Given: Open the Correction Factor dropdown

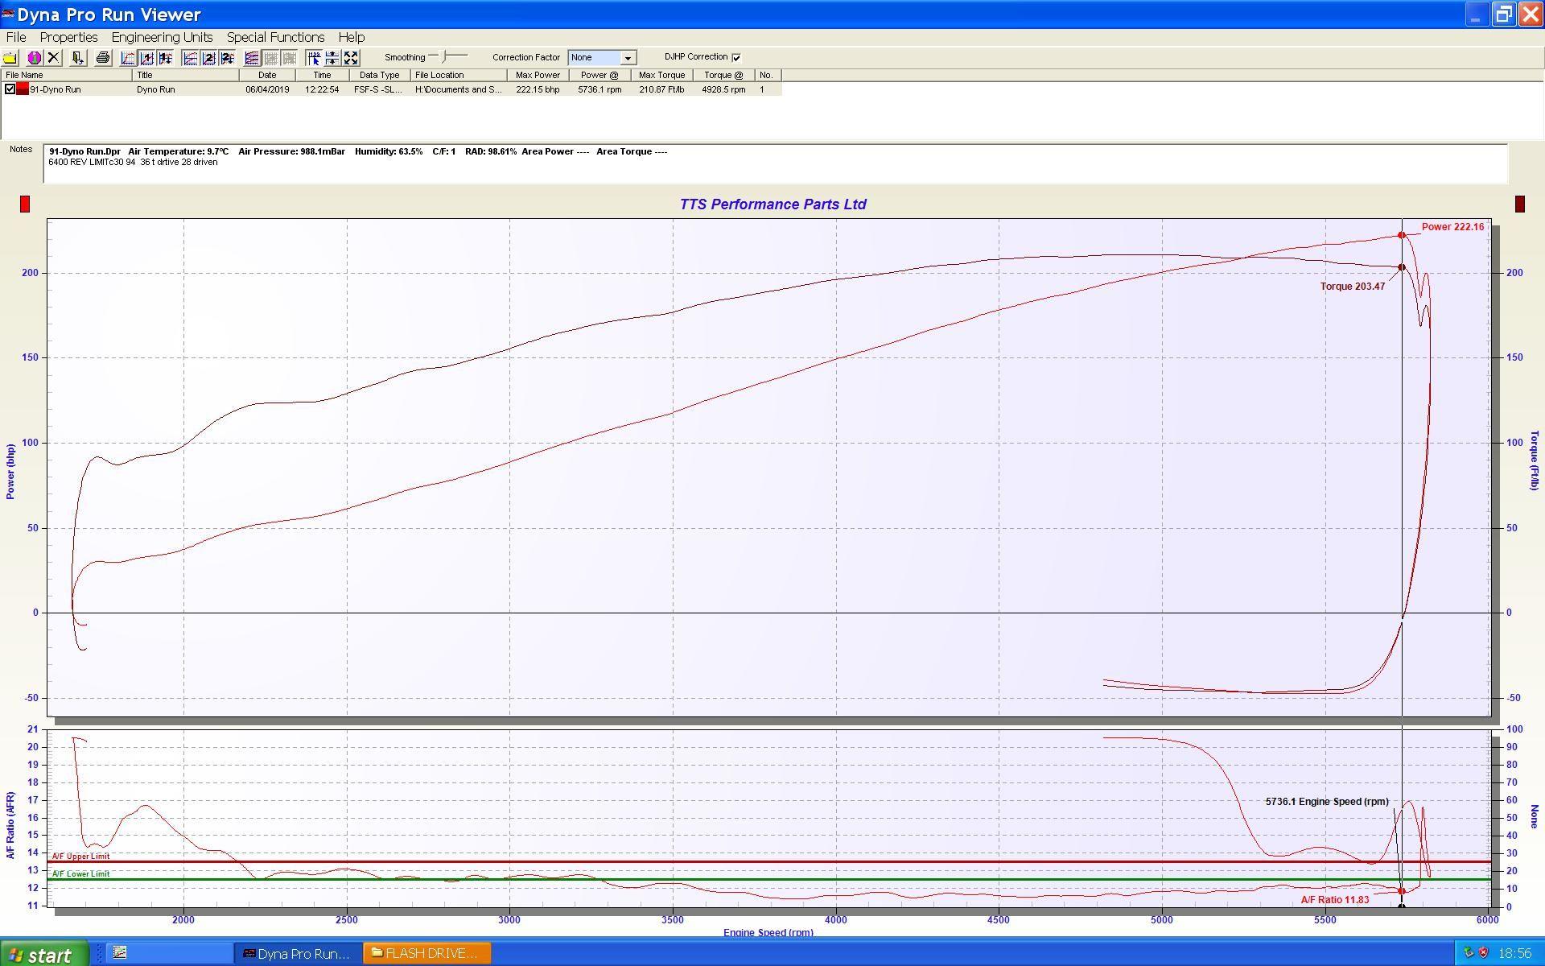Looking at the screenshot, I should [628, 58].
